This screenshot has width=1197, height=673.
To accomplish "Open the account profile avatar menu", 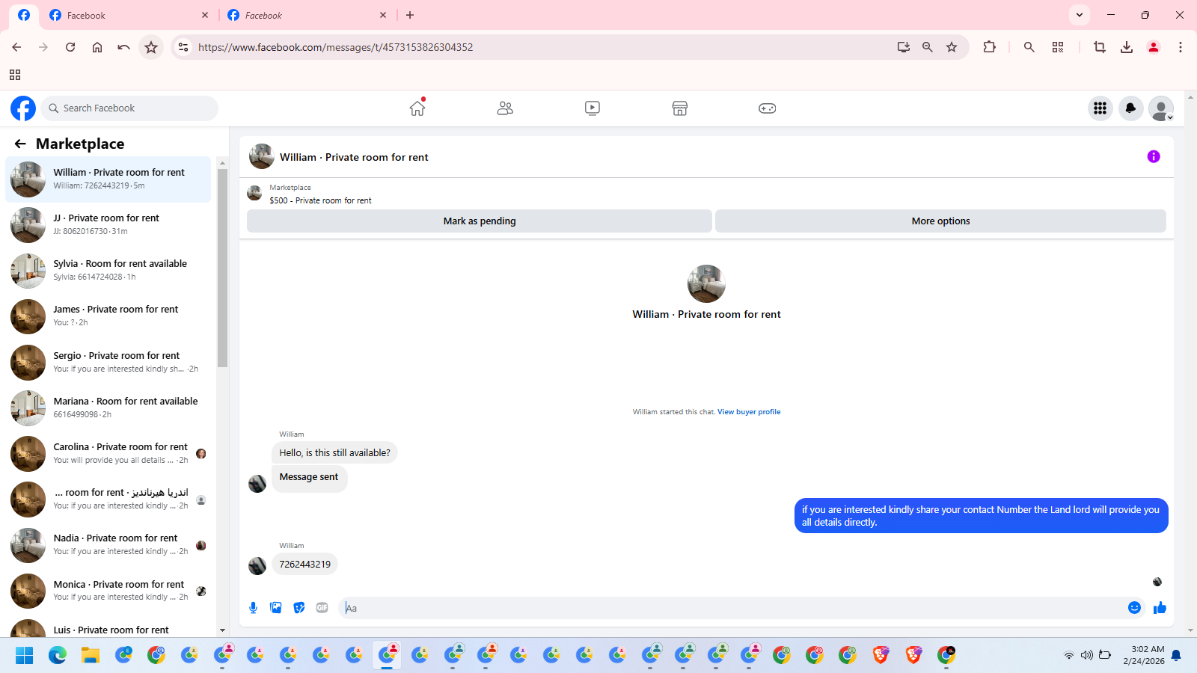I will (x=1161, y=108).
